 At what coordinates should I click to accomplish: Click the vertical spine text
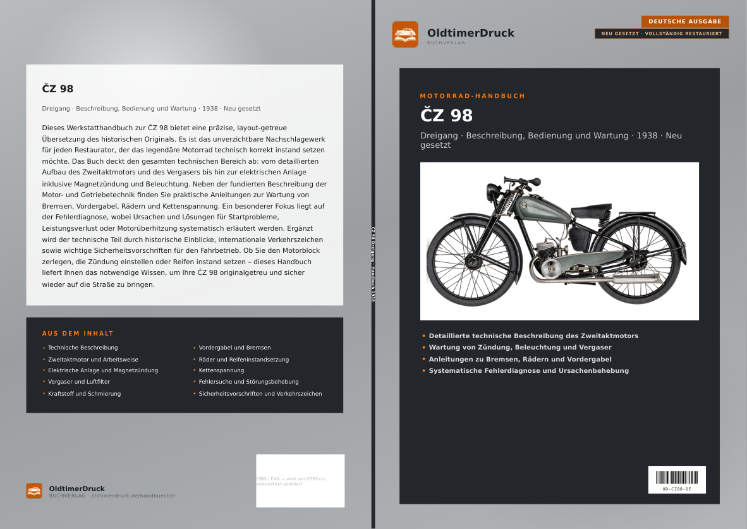point(373,264)
